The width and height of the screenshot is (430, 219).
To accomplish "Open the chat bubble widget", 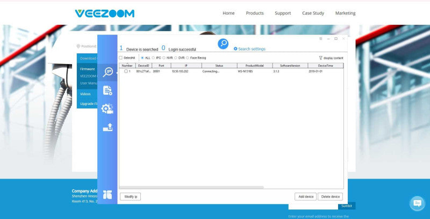I will click(x=417, y=203).
